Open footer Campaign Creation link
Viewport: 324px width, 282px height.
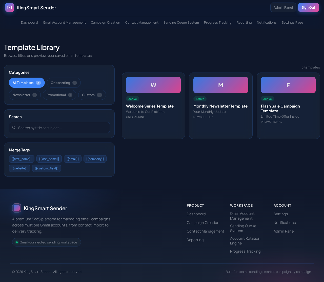coord(203,223)
